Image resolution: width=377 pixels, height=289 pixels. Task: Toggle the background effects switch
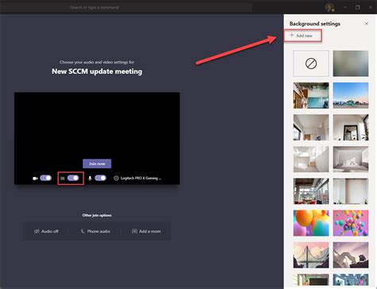[73, 178]
